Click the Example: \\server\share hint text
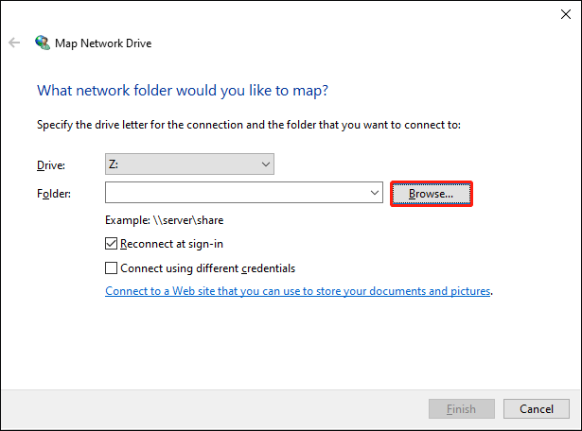Image resolution: width=582 pixels, height=431 pixels. click(x=164, y=220)
